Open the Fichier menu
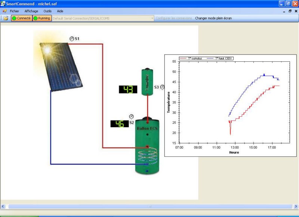 (x=14, y=11)
